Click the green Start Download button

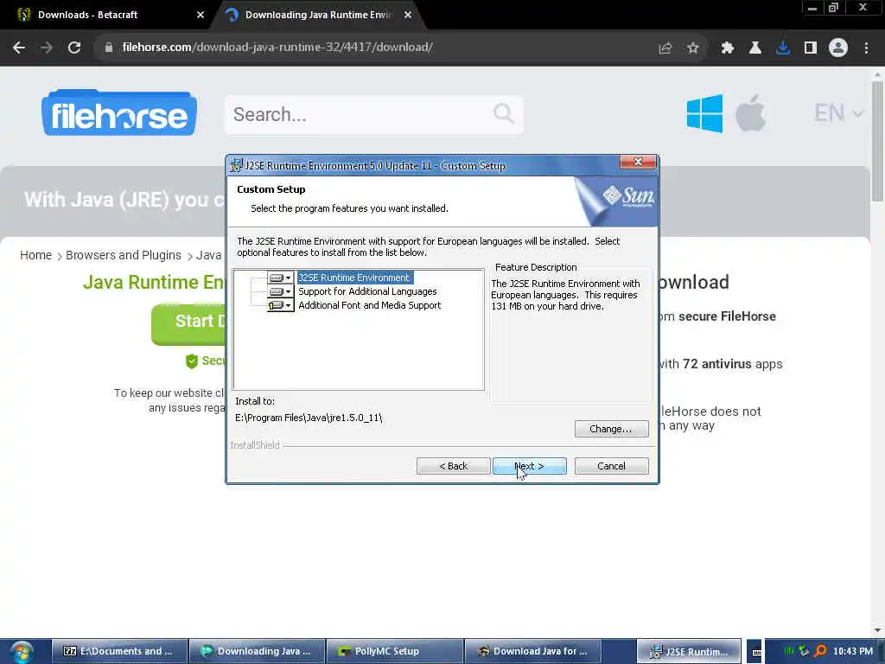click(x=188, y=324)
